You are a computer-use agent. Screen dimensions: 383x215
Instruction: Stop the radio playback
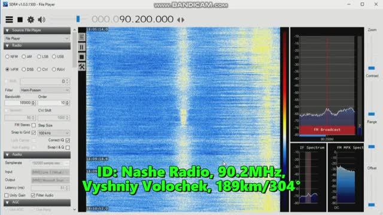20,20
